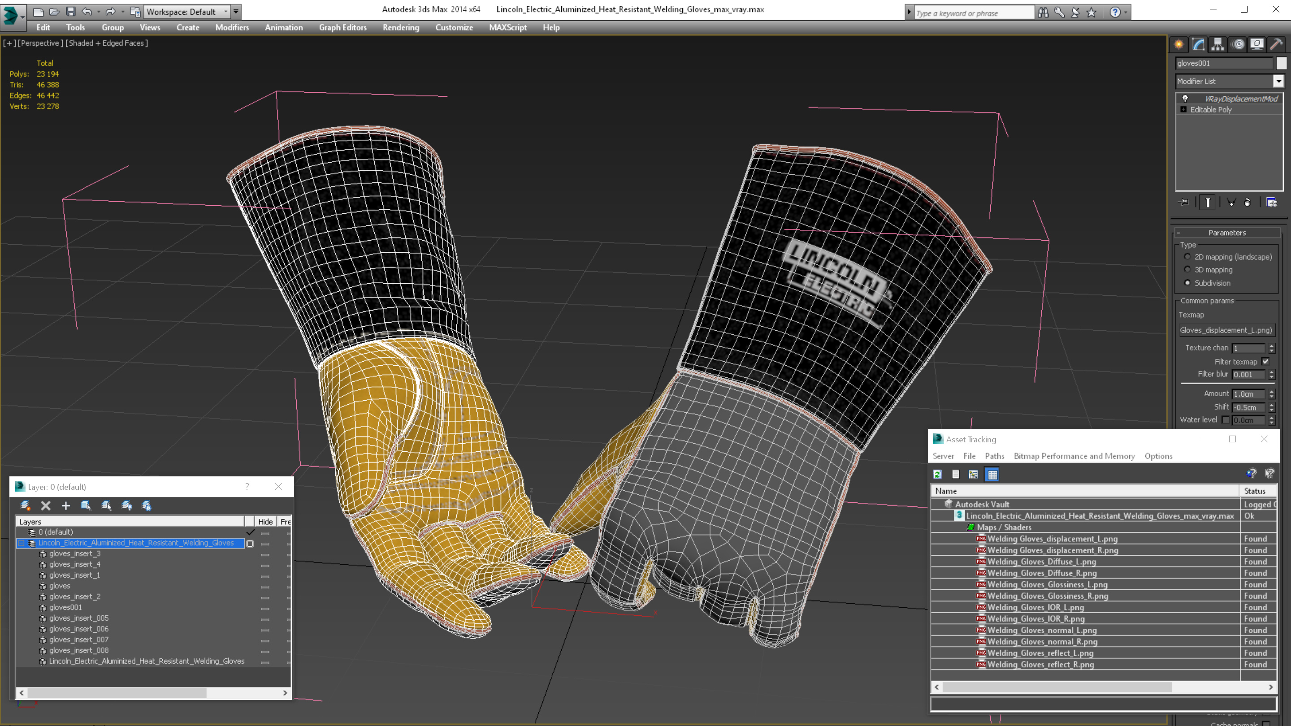Click Select Highlighted Objects and Layers icon

click(86, 506)
